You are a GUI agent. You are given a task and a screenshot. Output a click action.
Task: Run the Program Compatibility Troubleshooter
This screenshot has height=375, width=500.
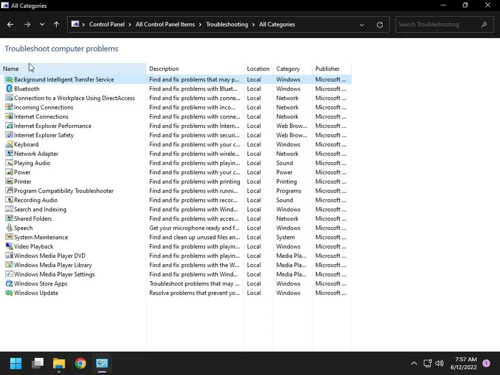(64, 191)
